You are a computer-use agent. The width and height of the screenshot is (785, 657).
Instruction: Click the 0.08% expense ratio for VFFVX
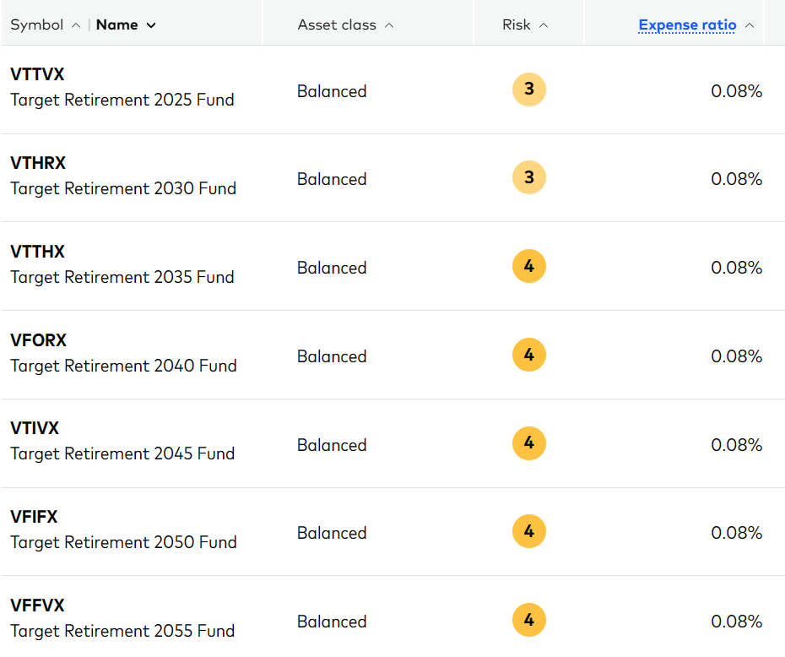736,622
